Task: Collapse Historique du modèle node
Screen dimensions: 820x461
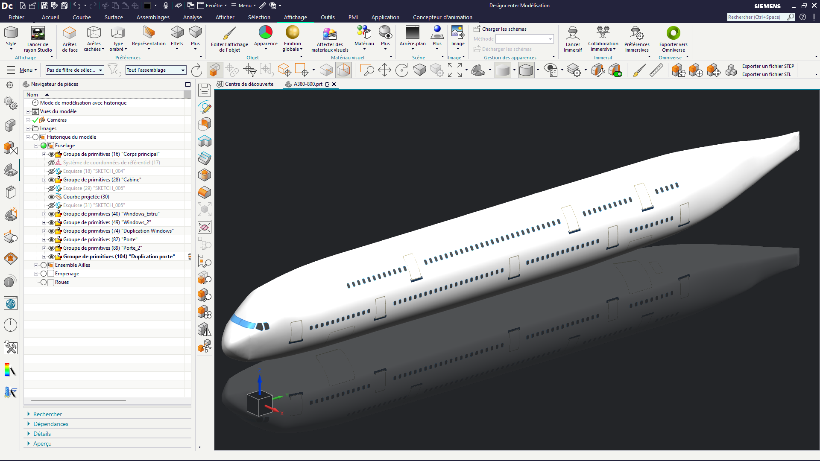Action: click(x=28, y=137)
